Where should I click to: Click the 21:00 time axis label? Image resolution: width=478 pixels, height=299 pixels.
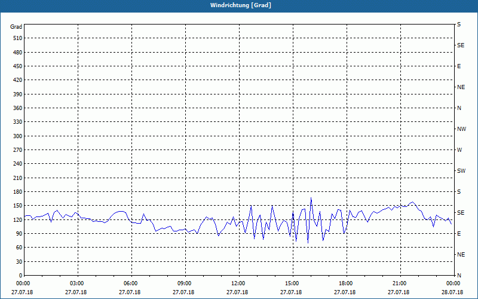[x=400, y=283]
